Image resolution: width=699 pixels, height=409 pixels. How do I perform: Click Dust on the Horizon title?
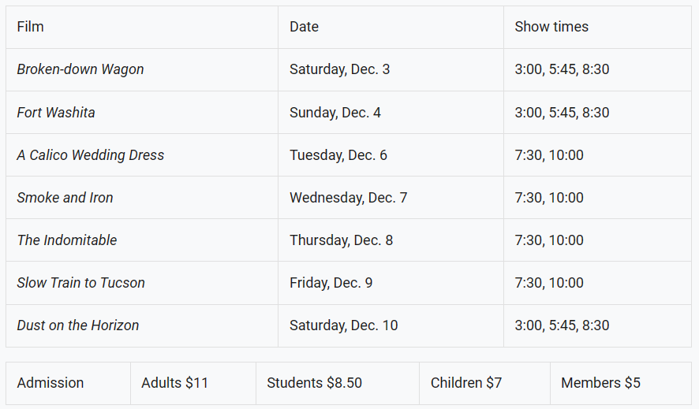(x=78, y=325)
